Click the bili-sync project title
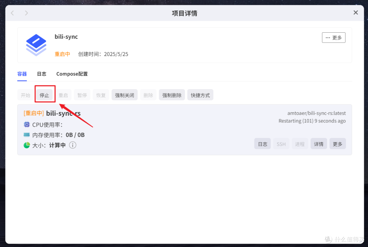This screenshot has width=368, height=247. 66,37
